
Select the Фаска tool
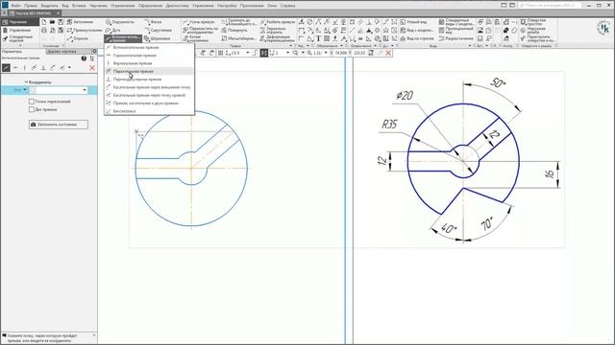(x=153, y=22)
